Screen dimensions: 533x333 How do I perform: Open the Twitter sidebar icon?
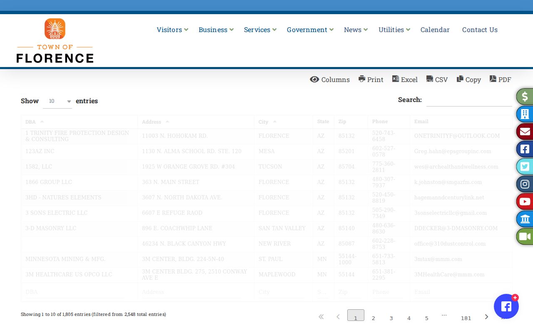tap(525, 166)
